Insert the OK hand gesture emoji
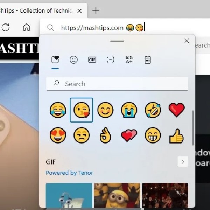The height and width of the screenshot is (210, 210). 105,135
